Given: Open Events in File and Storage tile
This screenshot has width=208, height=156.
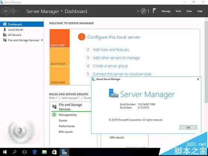Looking at the screenshot, I should tap(63, 120).
